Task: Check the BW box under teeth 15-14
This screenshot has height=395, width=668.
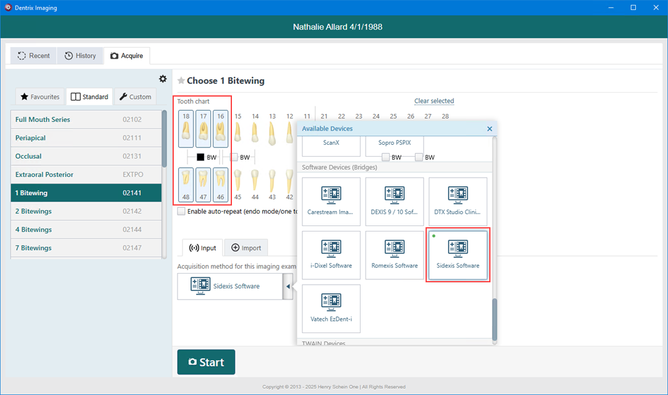Action: tap(234, 157)
